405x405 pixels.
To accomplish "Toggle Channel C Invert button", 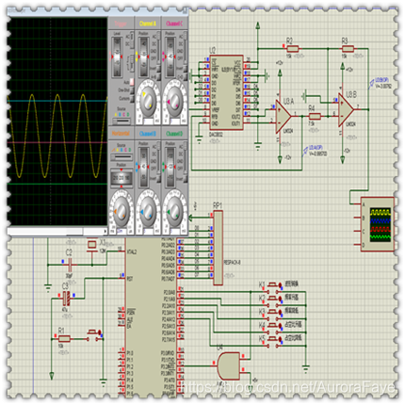I will tap(186, 69).
